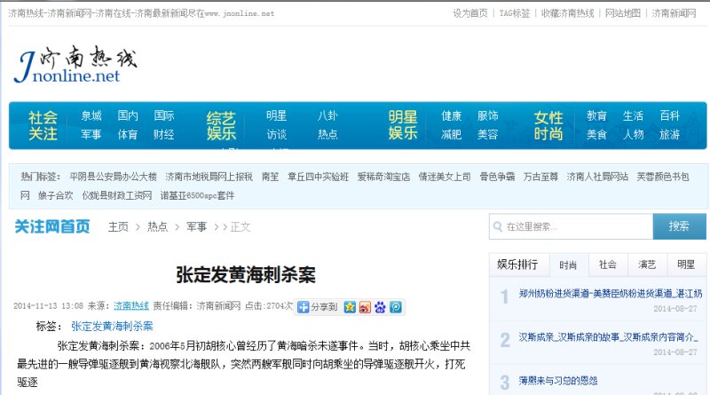Screen dimensions: 710x395
Task: Share to QQ Zone star icon
Action: (x=350, y=307)
